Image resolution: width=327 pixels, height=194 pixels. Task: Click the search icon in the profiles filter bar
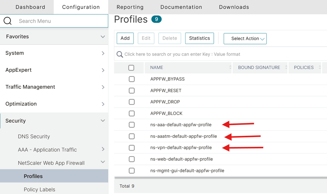[120, 54]
